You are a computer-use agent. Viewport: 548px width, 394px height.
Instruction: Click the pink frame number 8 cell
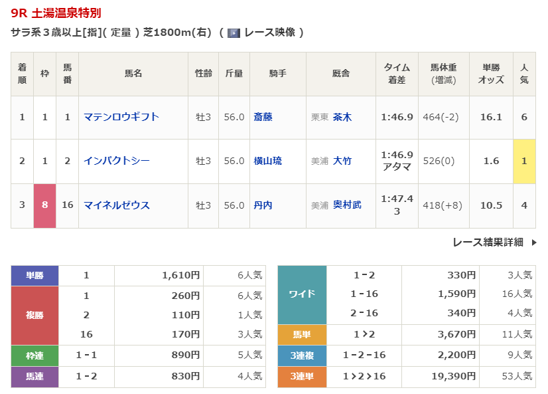(x=45, y=205)
